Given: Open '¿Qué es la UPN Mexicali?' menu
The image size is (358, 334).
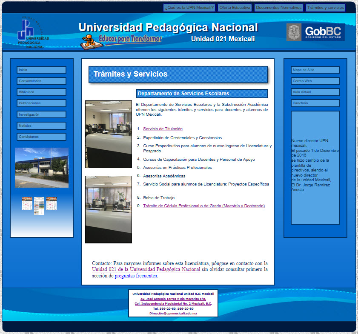Looking at the screenshot, I should (x=189, y=8).
